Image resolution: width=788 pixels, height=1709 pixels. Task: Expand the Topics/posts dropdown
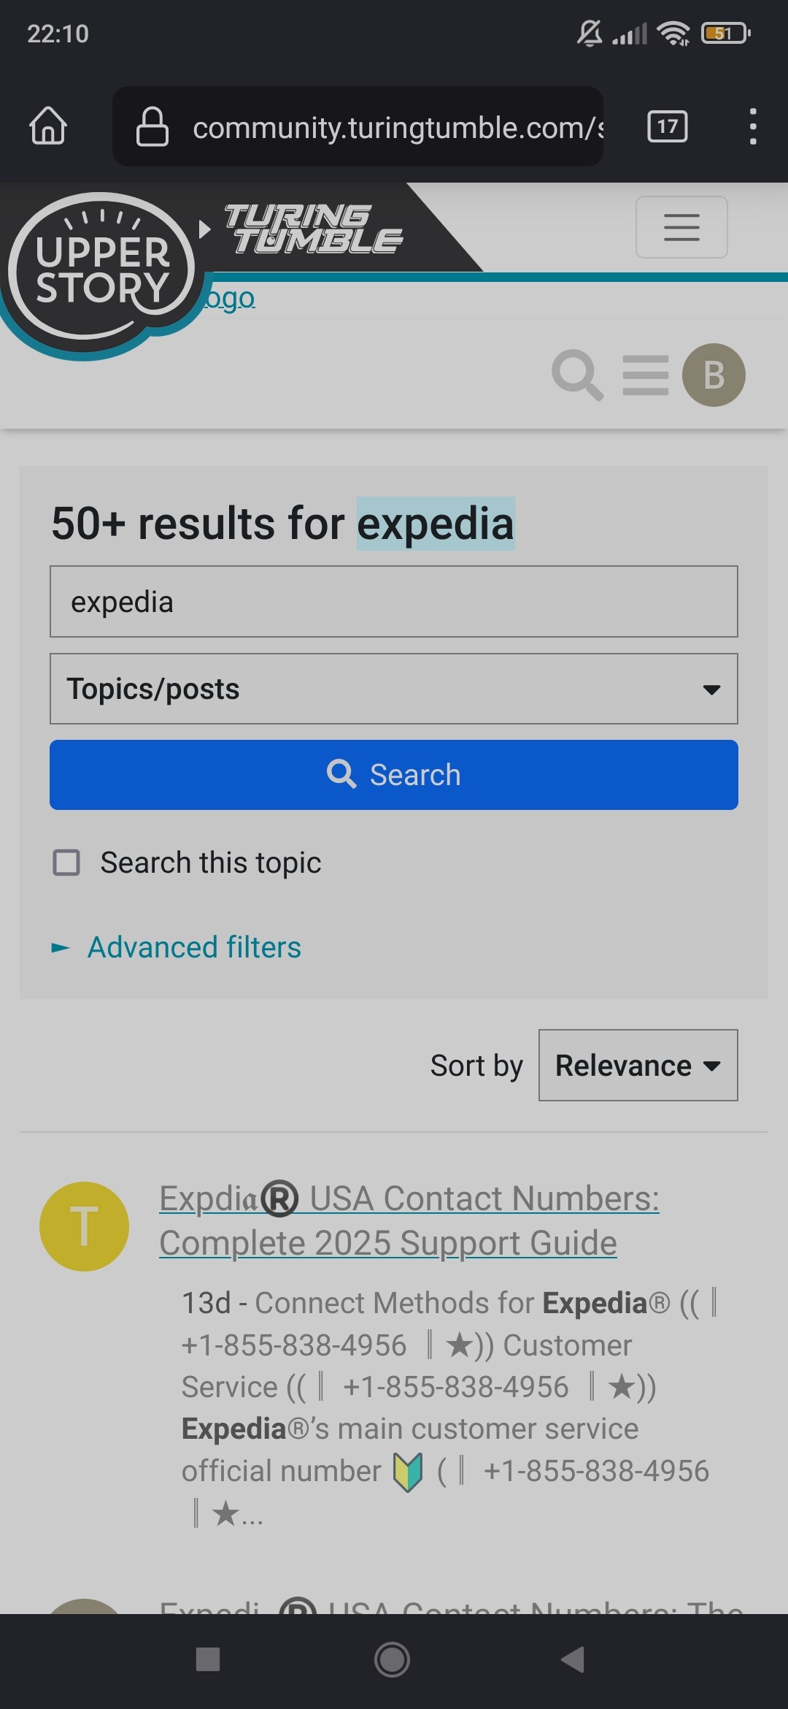pyautogui.click(x=394, y=689)
